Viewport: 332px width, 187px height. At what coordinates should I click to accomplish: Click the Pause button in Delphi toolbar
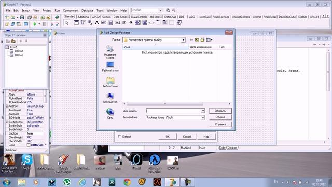pyautogui.click(x=44, y=24)
